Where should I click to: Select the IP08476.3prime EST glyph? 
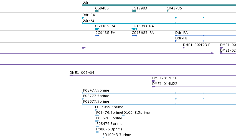point(98,127)
